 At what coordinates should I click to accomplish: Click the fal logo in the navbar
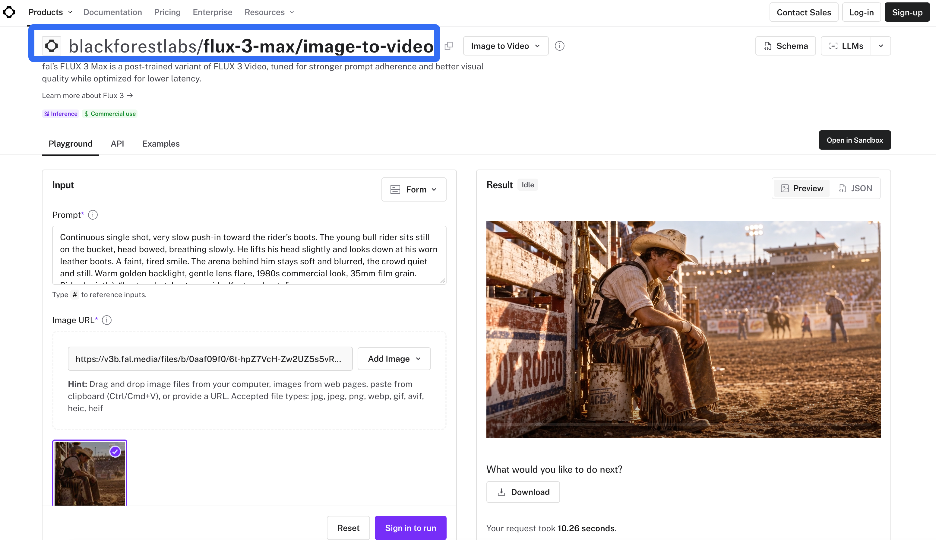(9, 12)
